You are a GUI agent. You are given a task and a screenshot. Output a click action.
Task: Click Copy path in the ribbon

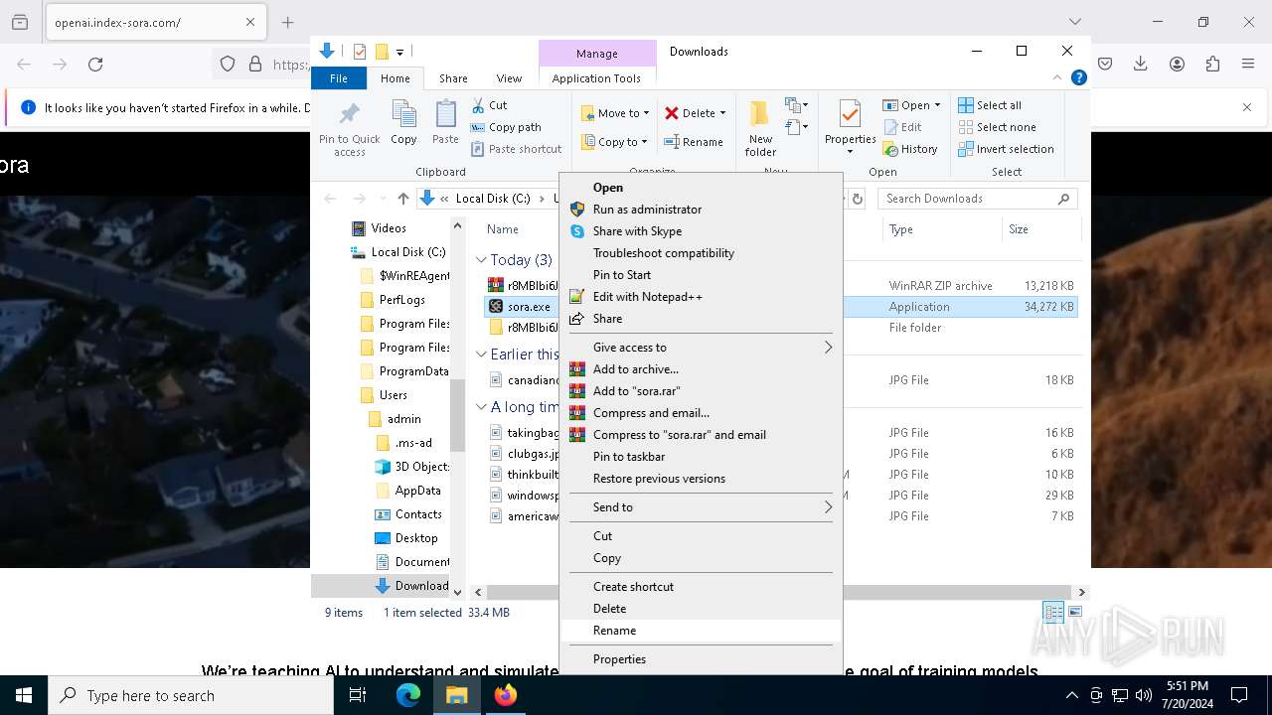click(506, 127)
